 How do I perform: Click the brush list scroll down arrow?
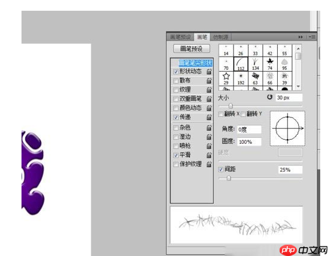click(x=298, y=86)
